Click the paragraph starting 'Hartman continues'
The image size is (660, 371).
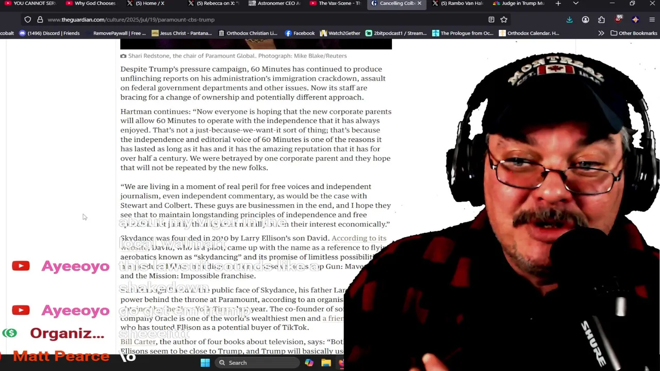(256, 139)
